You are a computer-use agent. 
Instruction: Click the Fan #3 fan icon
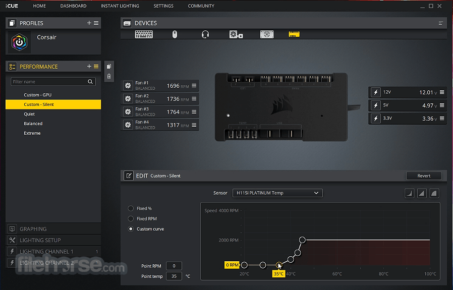point(128,111)
